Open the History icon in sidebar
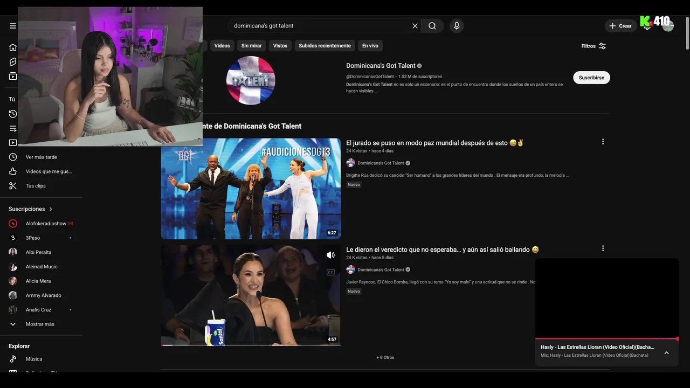Viewport: 690px width, 388px height. click(13, 114)
